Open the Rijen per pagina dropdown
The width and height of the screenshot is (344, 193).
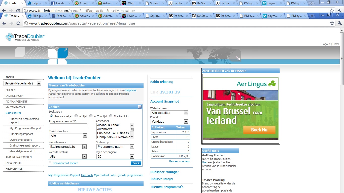(115, 157)
